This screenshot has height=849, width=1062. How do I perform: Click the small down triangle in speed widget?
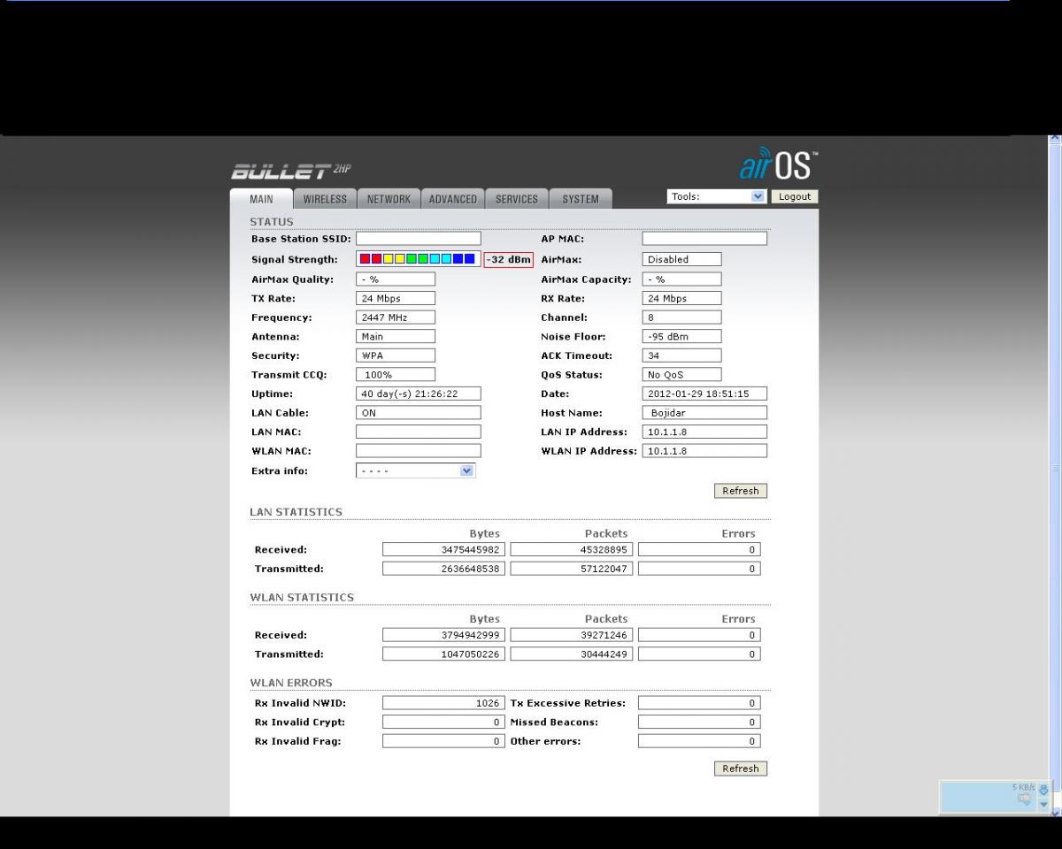1043,805
